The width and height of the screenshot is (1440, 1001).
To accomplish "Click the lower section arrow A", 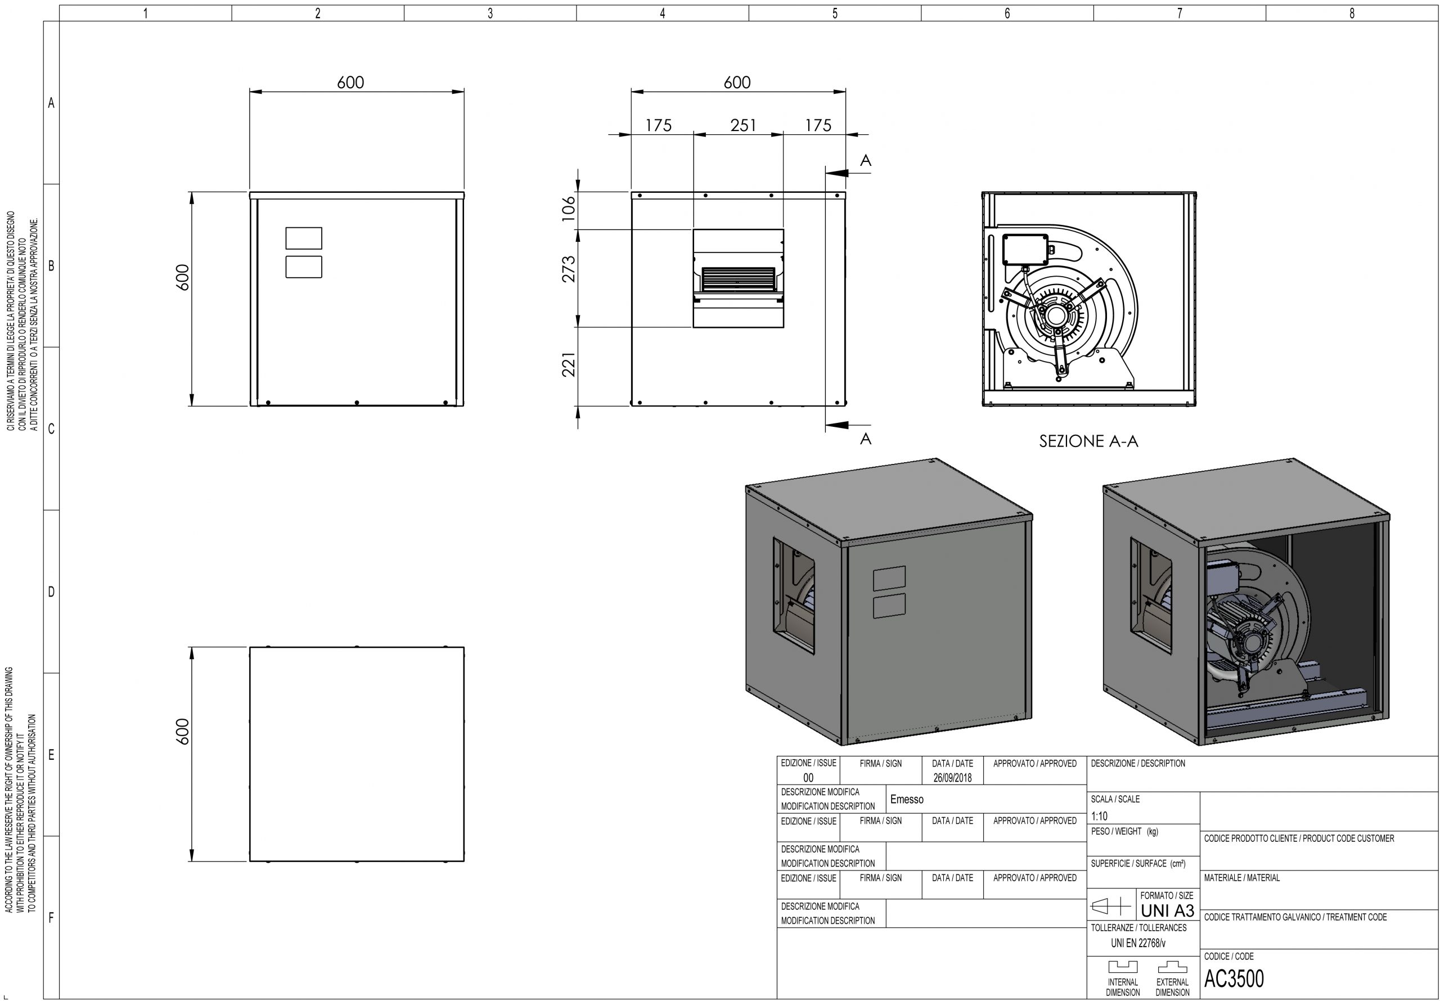I will click(x=847, y=432).
